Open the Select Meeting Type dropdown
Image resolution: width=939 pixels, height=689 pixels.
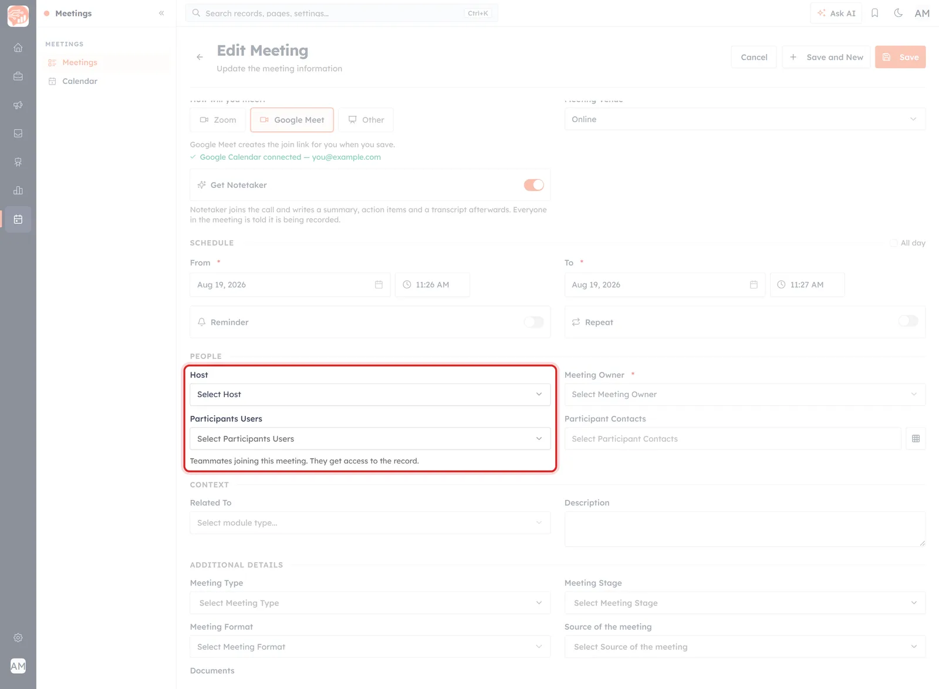370,603
